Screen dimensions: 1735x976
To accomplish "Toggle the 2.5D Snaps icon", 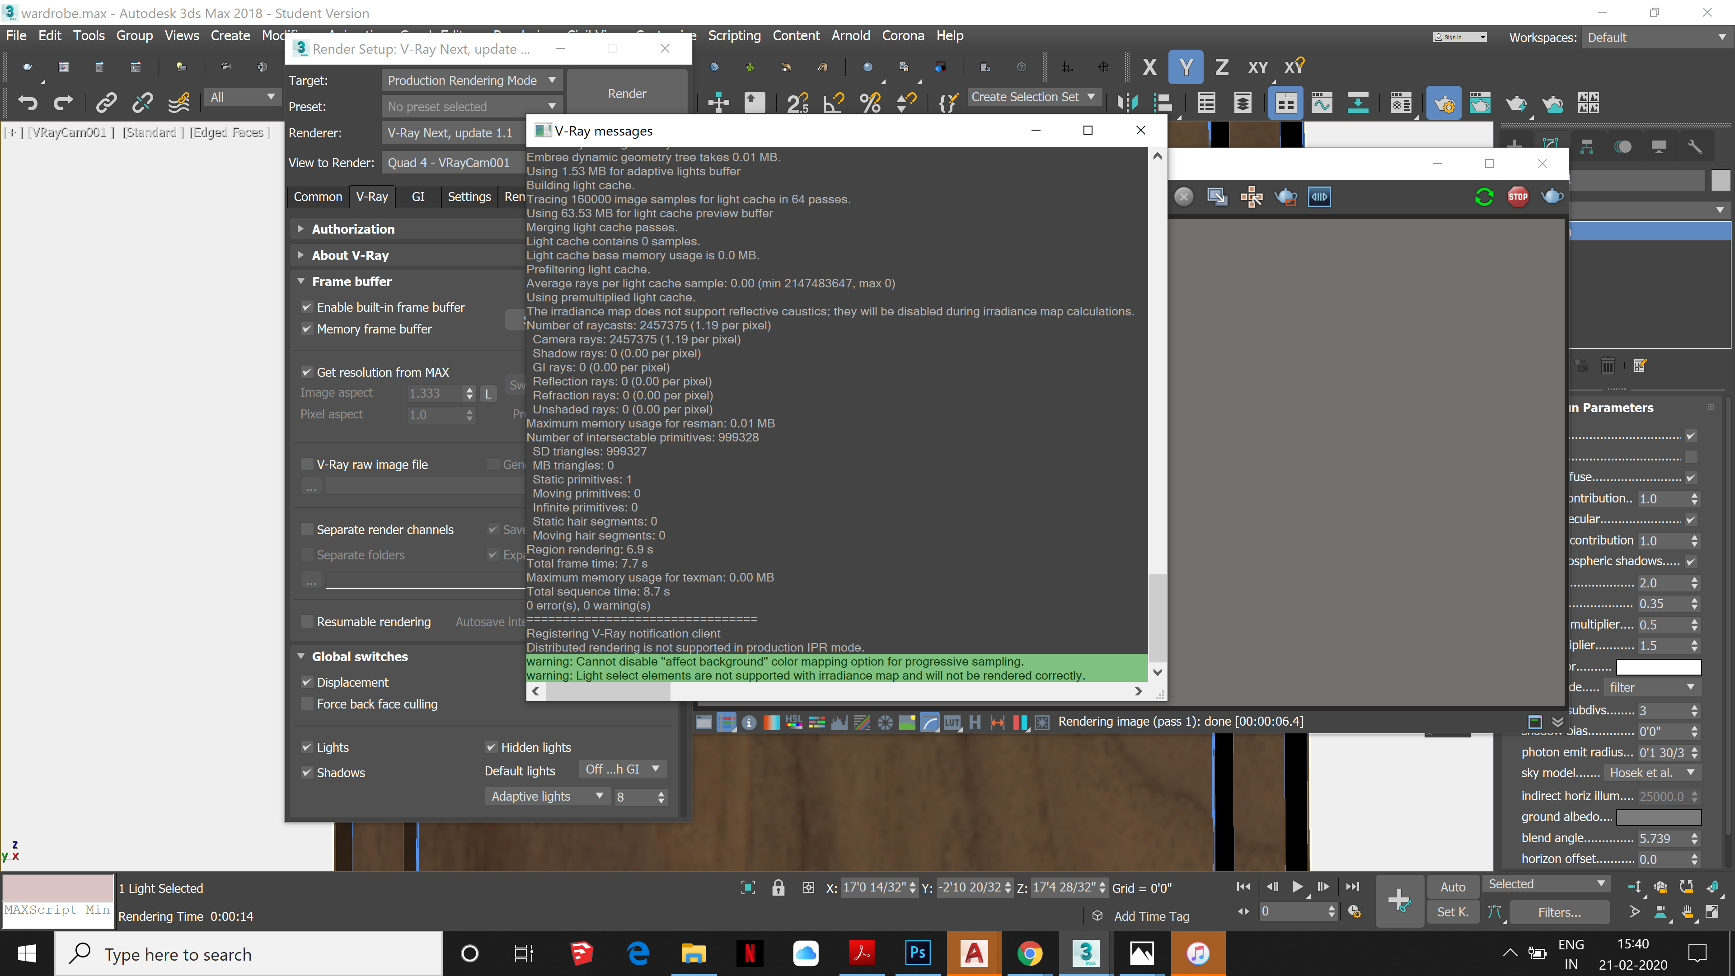I will click(x=797, y=103).
